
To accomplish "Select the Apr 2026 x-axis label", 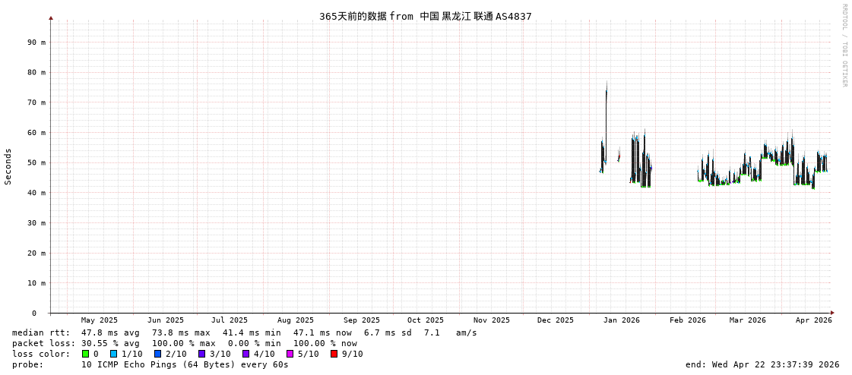I will tap(813, 320).
